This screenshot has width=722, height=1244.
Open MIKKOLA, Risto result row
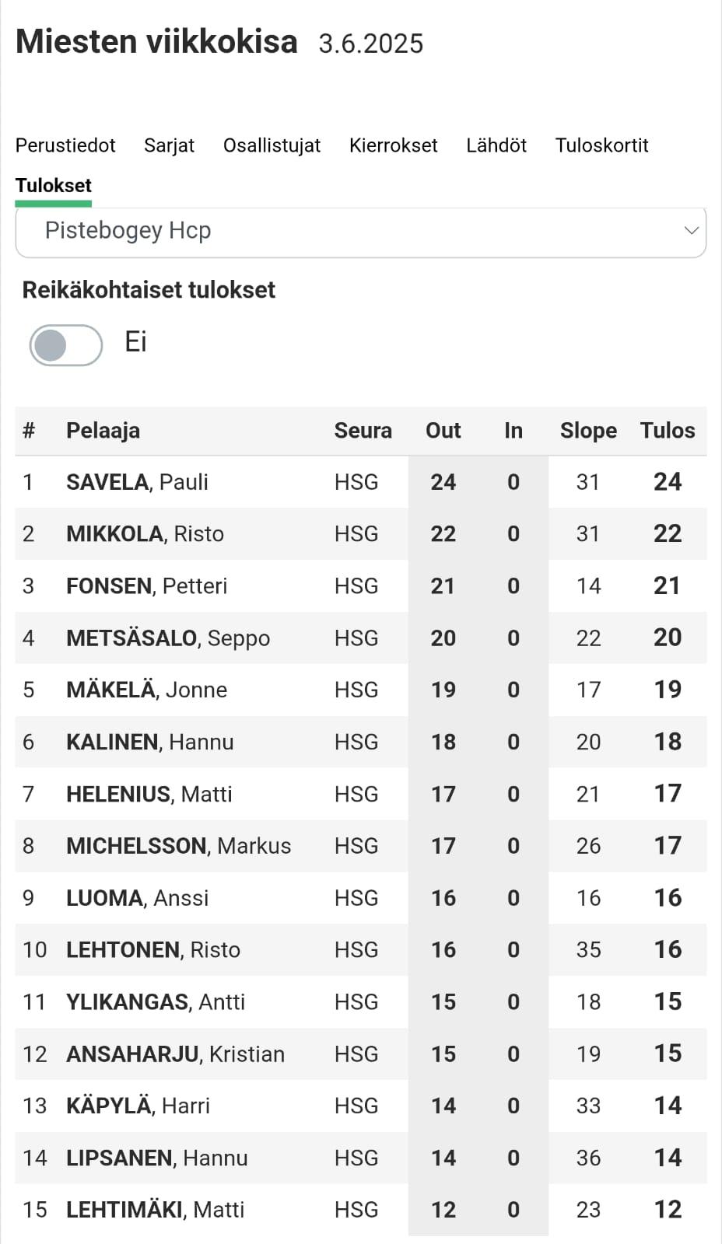coord(361,534)
